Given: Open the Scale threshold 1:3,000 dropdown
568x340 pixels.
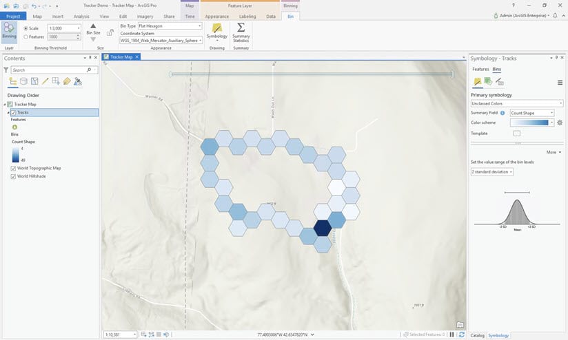Looking at the screenshot, I should pos(79,28).
